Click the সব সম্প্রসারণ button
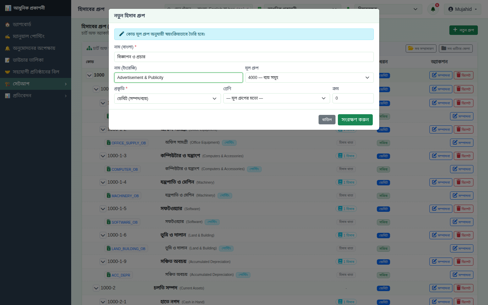 tap(421, 48)
